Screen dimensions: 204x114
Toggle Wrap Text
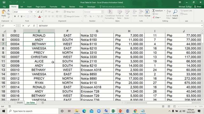pos(69,12)
